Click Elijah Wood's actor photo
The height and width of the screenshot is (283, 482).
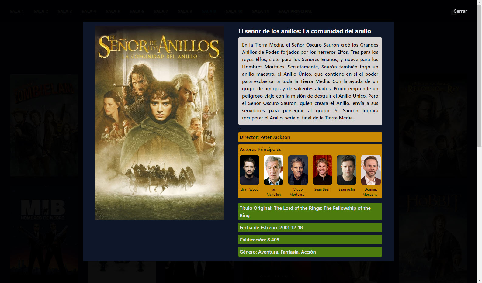tap(249, 170)
